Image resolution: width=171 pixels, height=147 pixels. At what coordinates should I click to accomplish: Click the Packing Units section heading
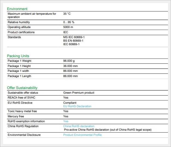(18, 56)
